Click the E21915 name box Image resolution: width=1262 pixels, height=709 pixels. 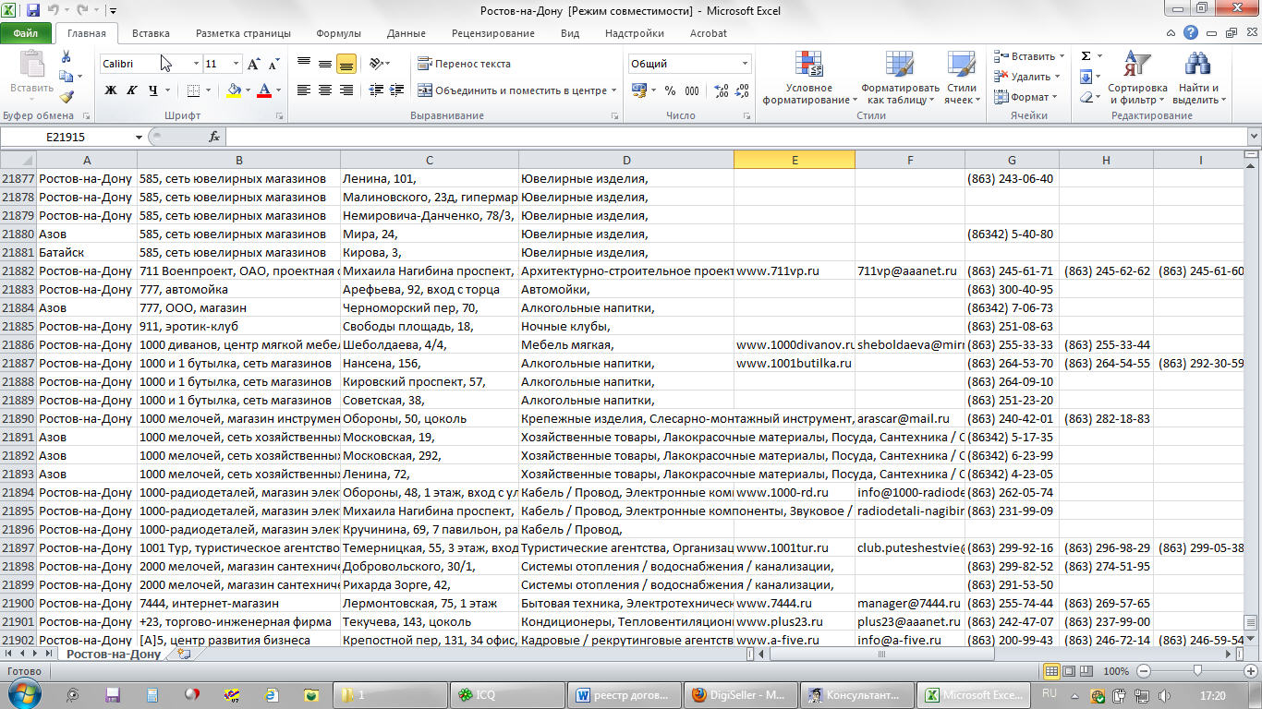coord(65,137)
